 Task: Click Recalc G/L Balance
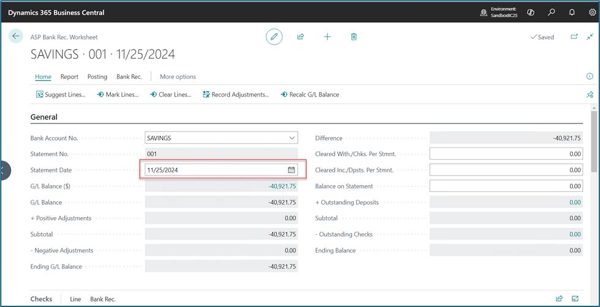coord(310,94)
